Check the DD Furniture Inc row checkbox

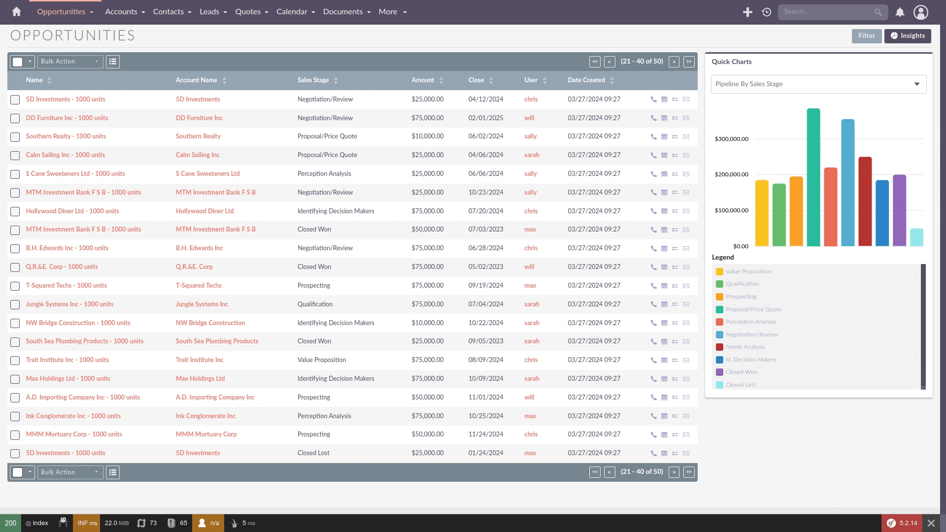pyautogui.click(x=15, y=118)
